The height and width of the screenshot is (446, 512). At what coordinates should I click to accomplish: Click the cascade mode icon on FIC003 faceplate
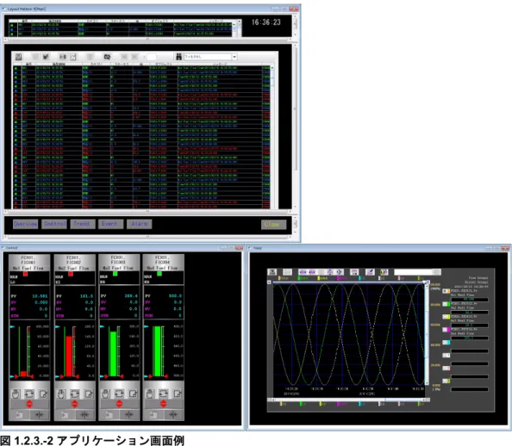click(134, 393)
